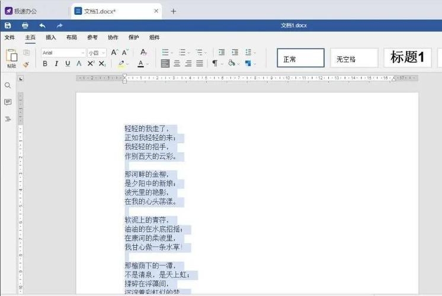The image size is (442, 296).
Task: Toggle Superscript formatting
Action: [x=91, y=64]
